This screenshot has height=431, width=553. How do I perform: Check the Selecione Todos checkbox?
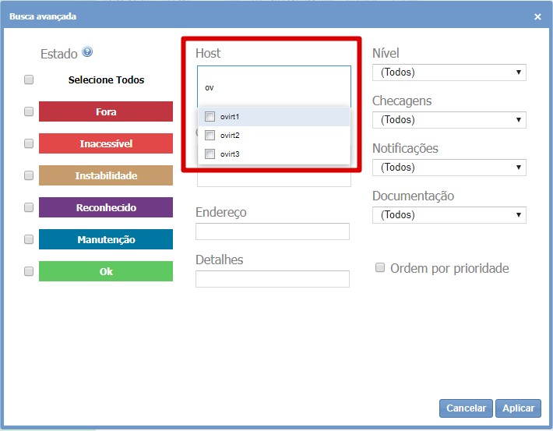[29, 79]
